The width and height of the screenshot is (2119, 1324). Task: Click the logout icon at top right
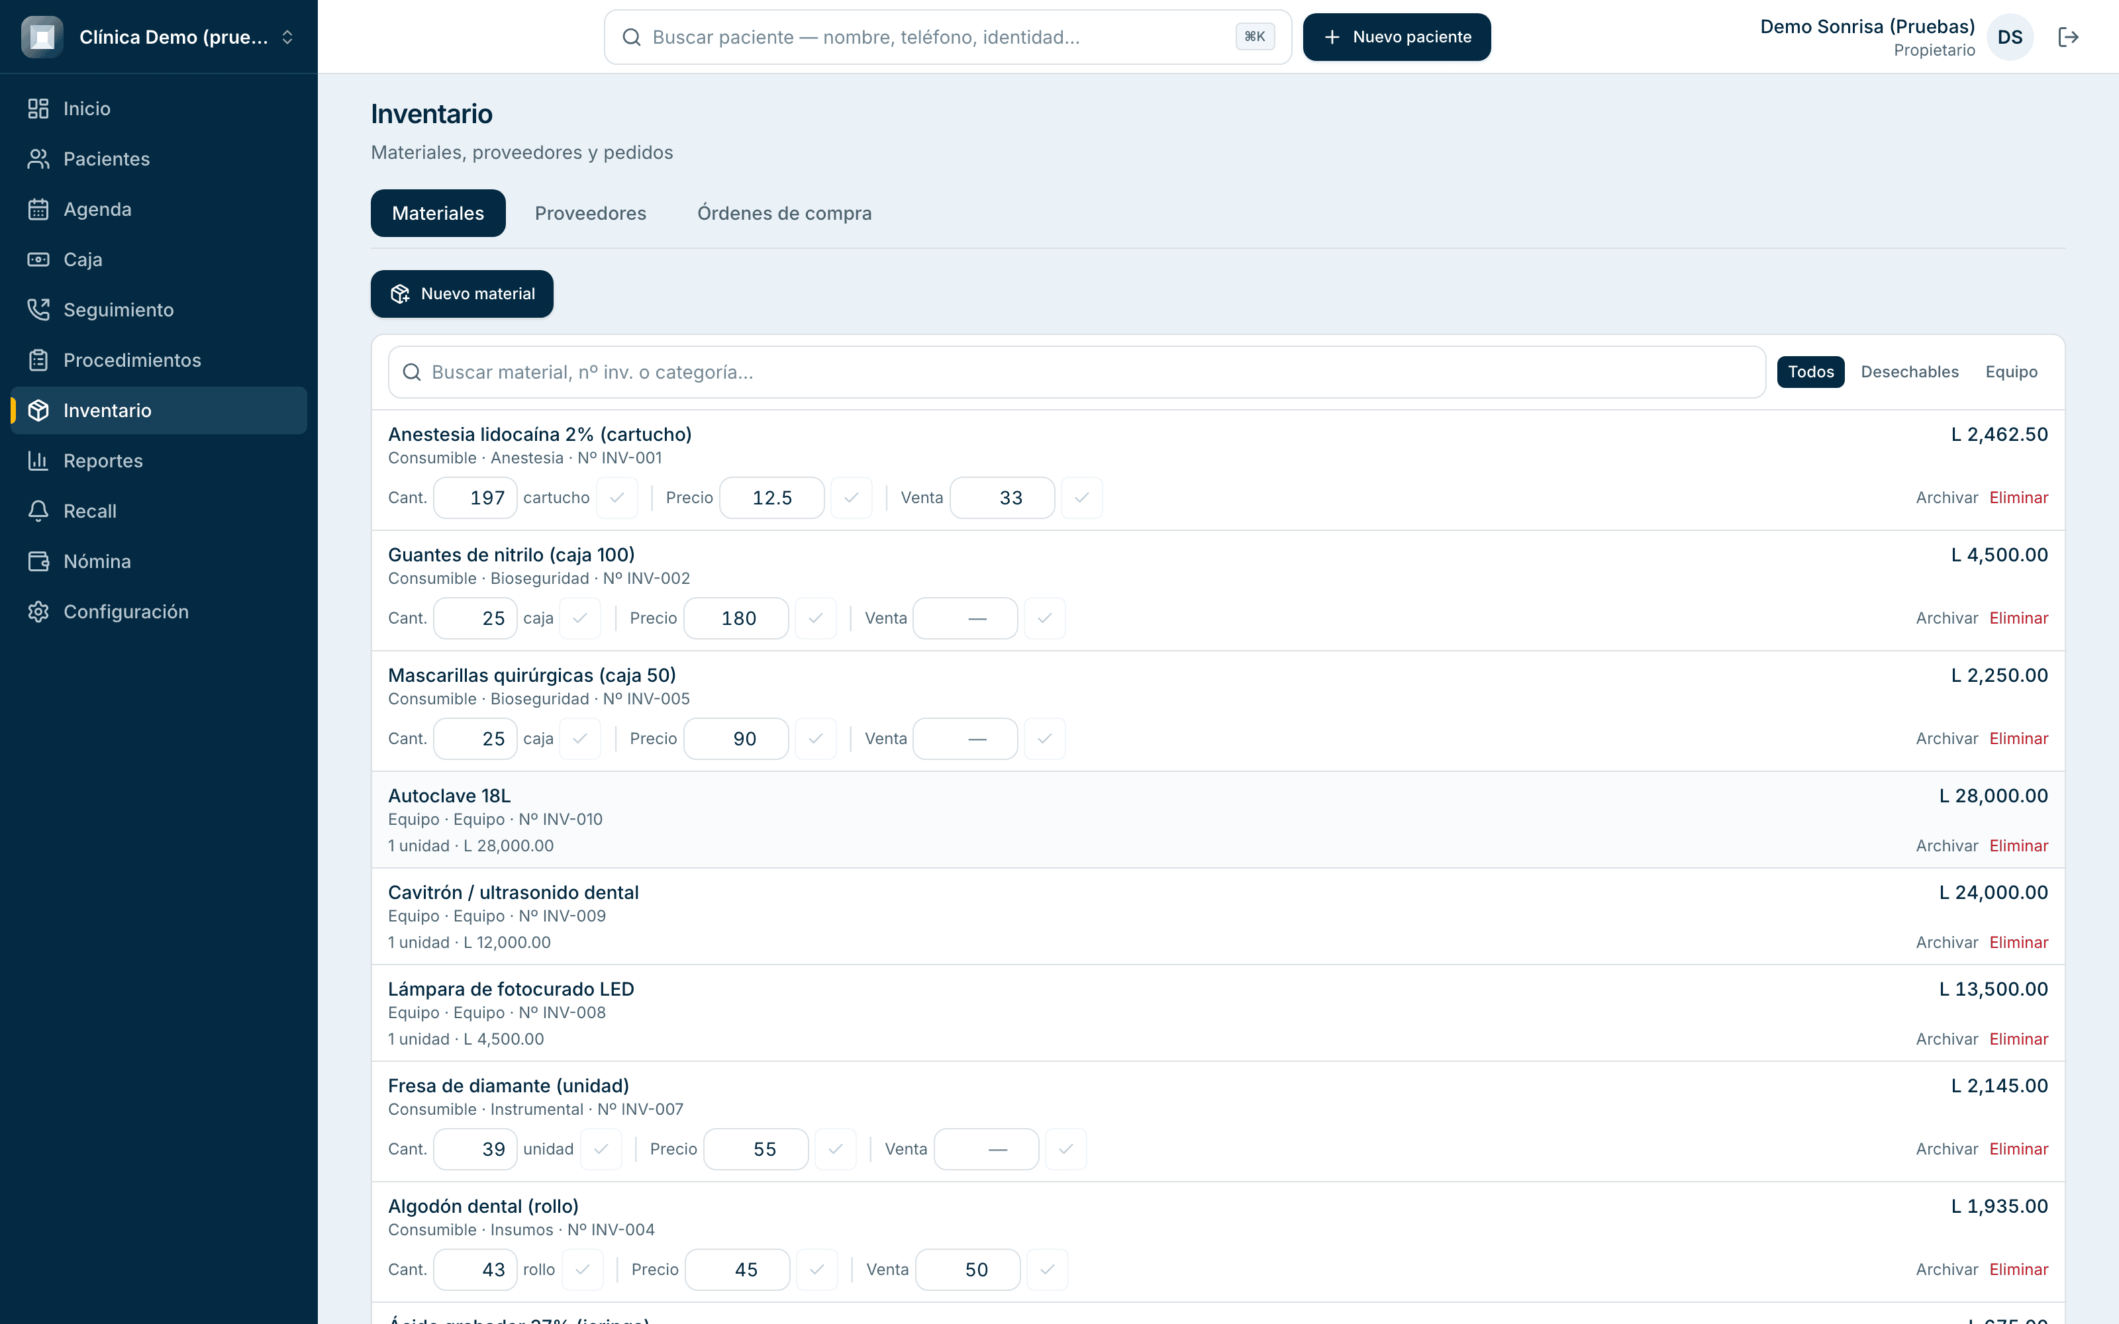click(2068, 37)
